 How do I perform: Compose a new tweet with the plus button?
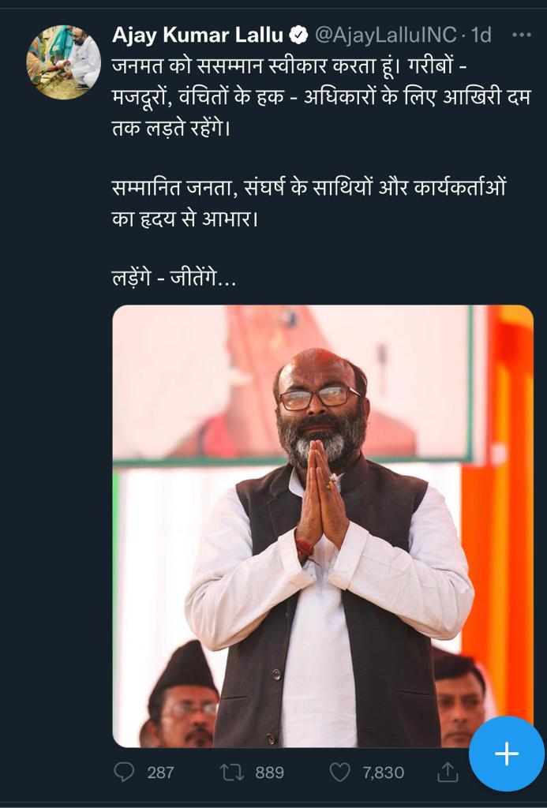pyautogui.click(x=506, y=754)
